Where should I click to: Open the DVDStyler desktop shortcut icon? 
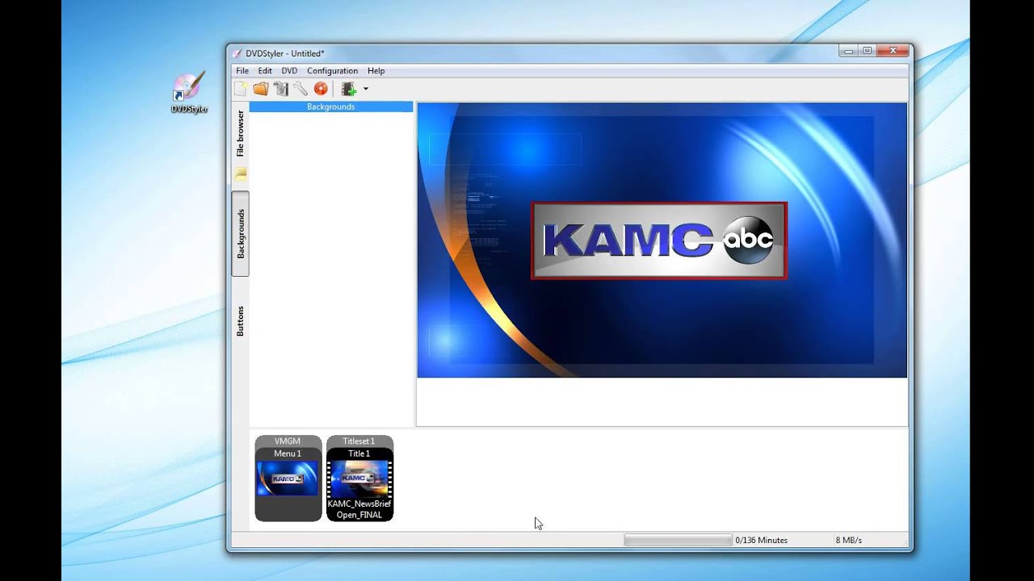pyautogui.click(x=189, y=92)
